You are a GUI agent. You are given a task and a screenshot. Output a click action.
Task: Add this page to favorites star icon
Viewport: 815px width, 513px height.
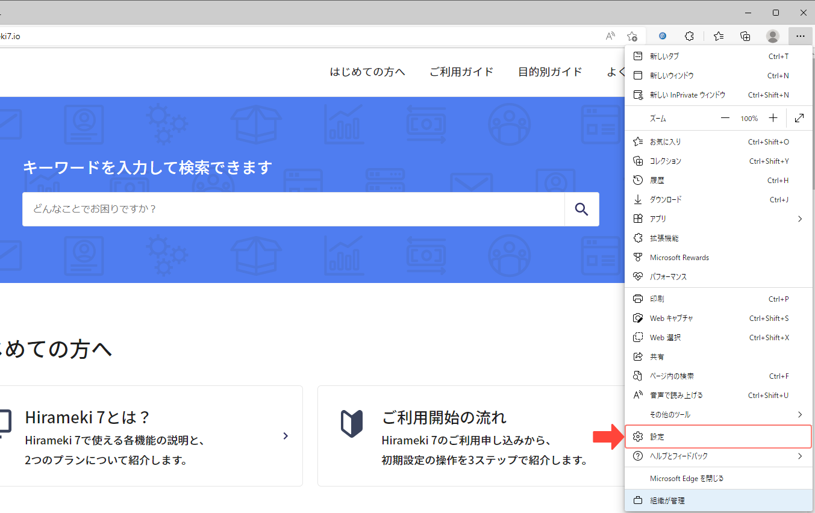pos(632,36)
